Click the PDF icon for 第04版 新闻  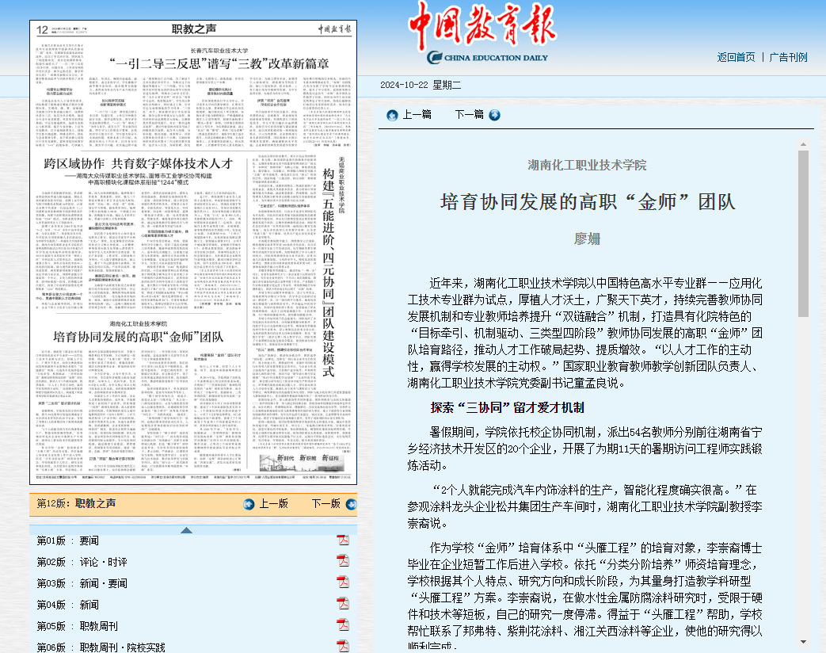coord(343,605)
